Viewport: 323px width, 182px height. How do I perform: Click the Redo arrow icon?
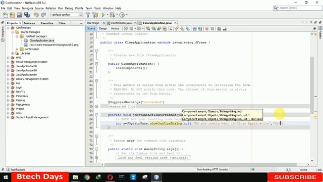pos(43,15)
